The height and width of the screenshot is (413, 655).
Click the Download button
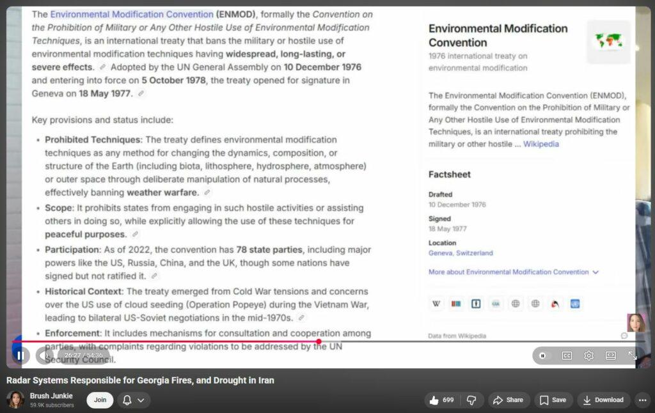[603, 400]
